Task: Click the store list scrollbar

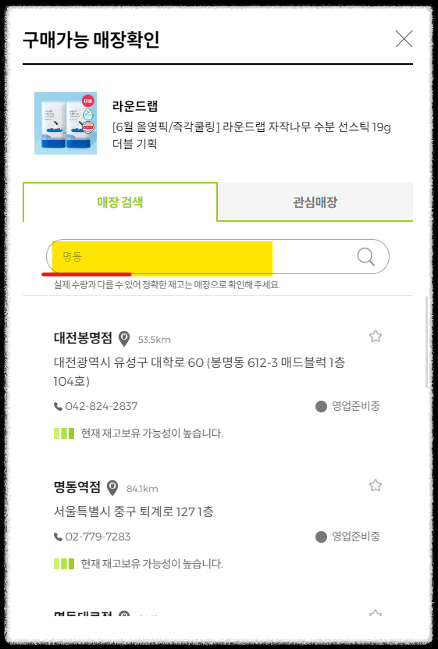Action: tap(426, 342)
